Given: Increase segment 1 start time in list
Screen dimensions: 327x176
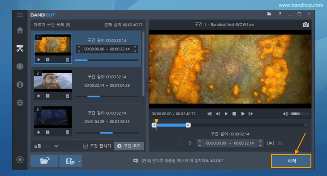Looking at the screenshot, I should pyautogui.click(x=79, y=47).
